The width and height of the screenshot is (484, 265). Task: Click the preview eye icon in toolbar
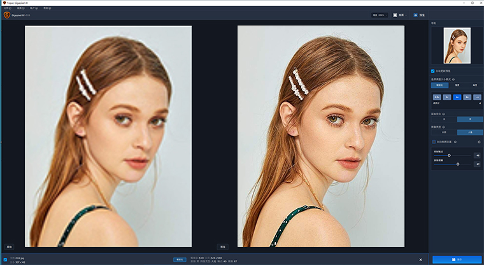click(x=415, y=13)
